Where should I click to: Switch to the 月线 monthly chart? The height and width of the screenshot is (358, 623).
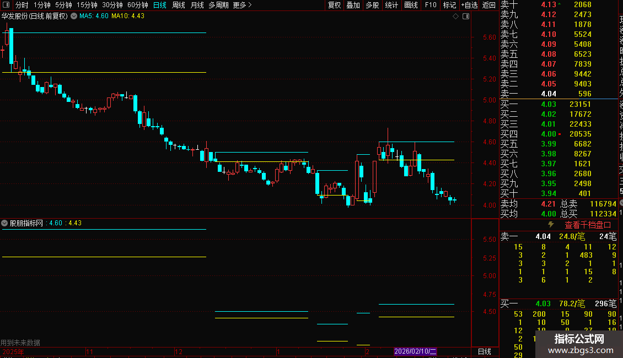tap(197, 5)
